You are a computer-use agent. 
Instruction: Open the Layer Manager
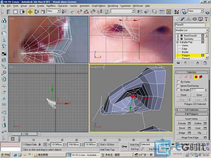(x=154, y=12)
